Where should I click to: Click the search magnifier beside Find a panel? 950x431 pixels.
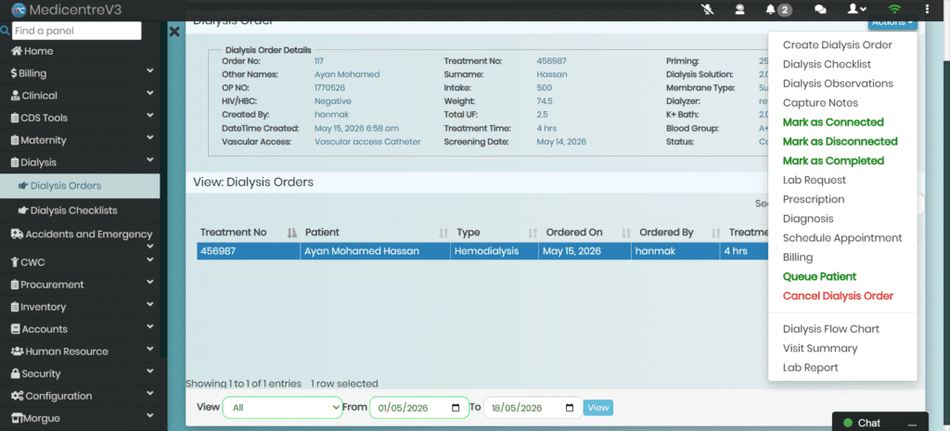point(5,31)
